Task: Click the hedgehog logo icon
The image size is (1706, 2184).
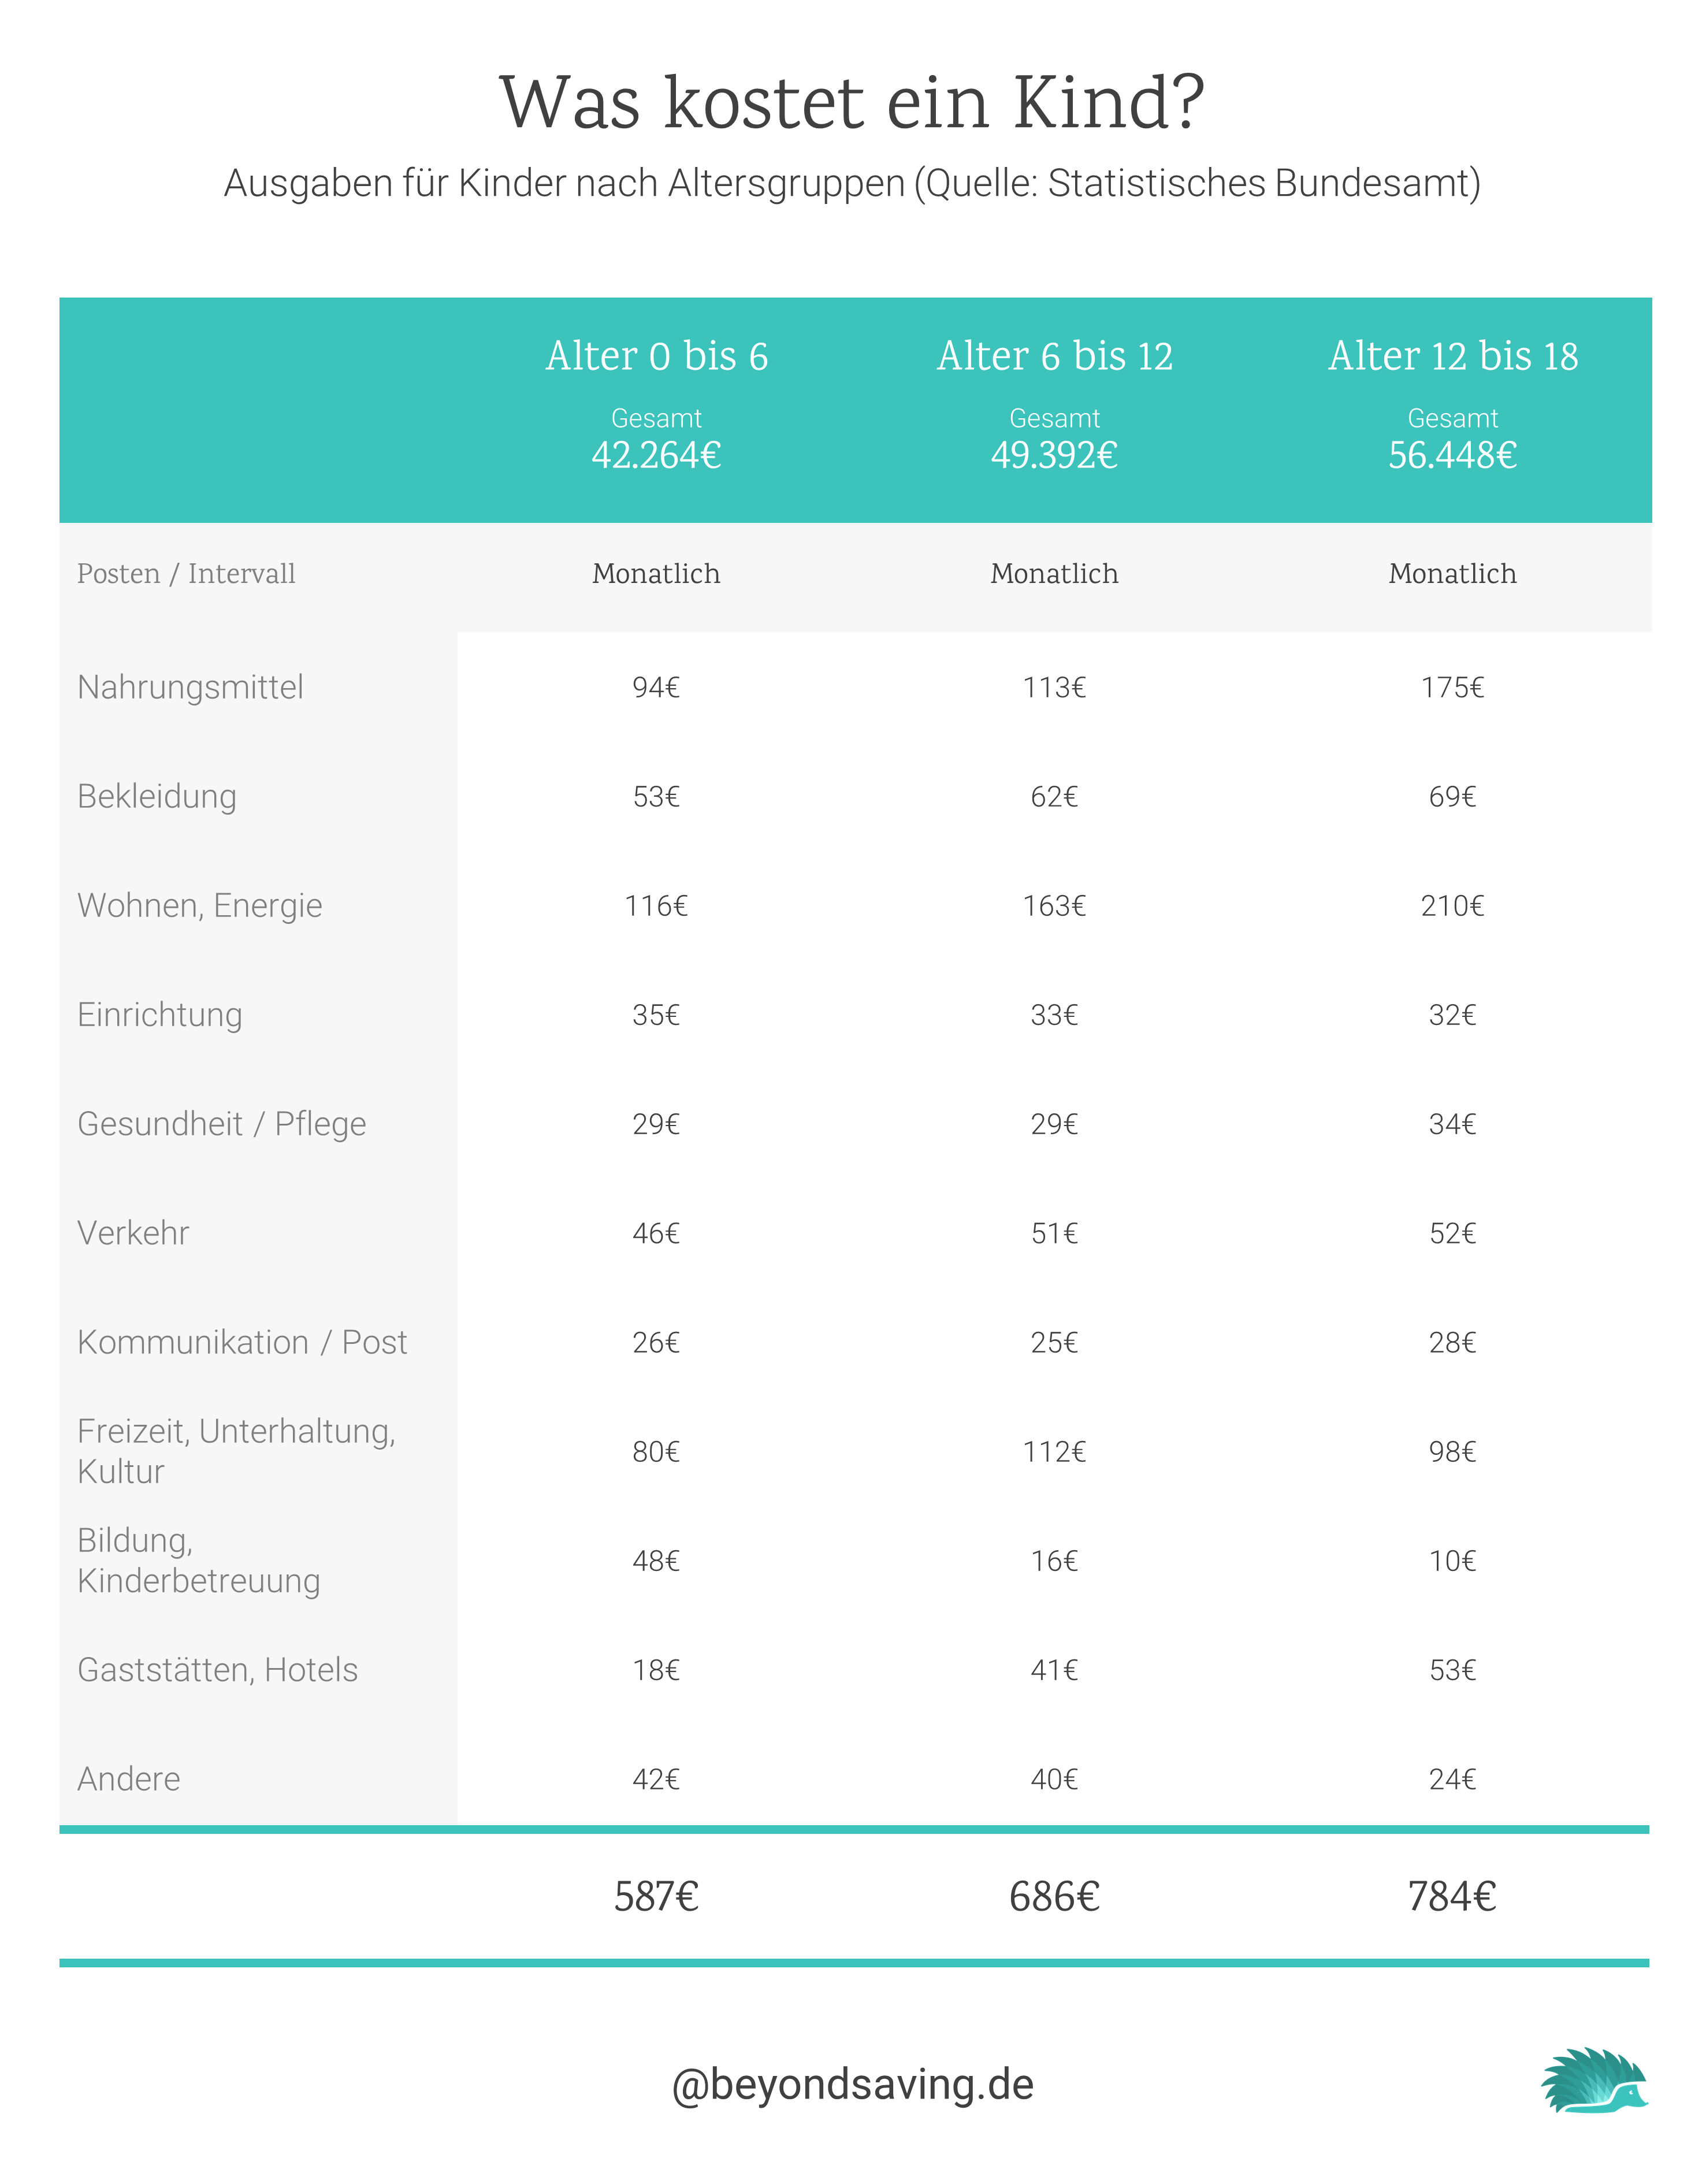Action: coord(1594,2080)
